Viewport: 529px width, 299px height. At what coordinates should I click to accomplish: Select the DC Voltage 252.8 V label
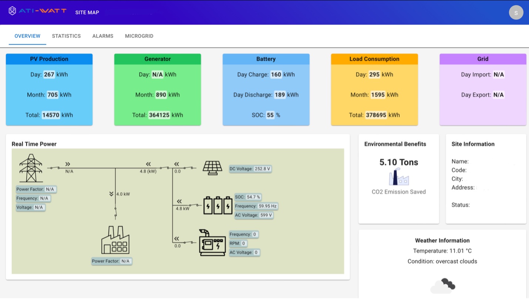250,169
